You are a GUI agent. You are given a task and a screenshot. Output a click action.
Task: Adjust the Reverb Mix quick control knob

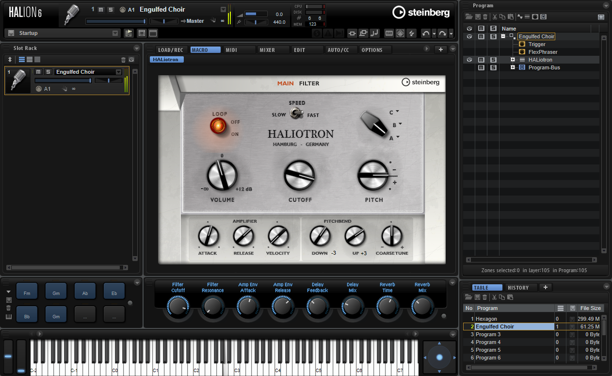(x=422, y=307)
